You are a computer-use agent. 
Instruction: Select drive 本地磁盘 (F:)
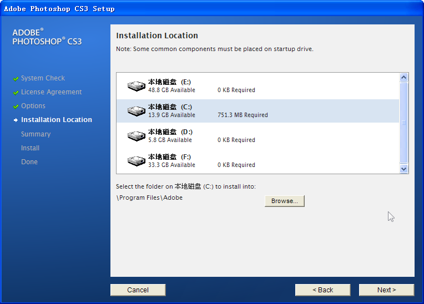tap(258, 161)
